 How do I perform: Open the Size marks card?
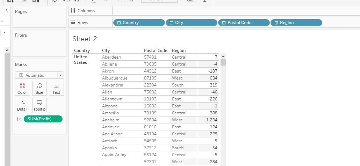coord(39,88)
